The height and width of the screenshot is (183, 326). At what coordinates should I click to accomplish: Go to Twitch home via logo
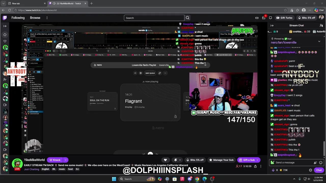[5, 18]
